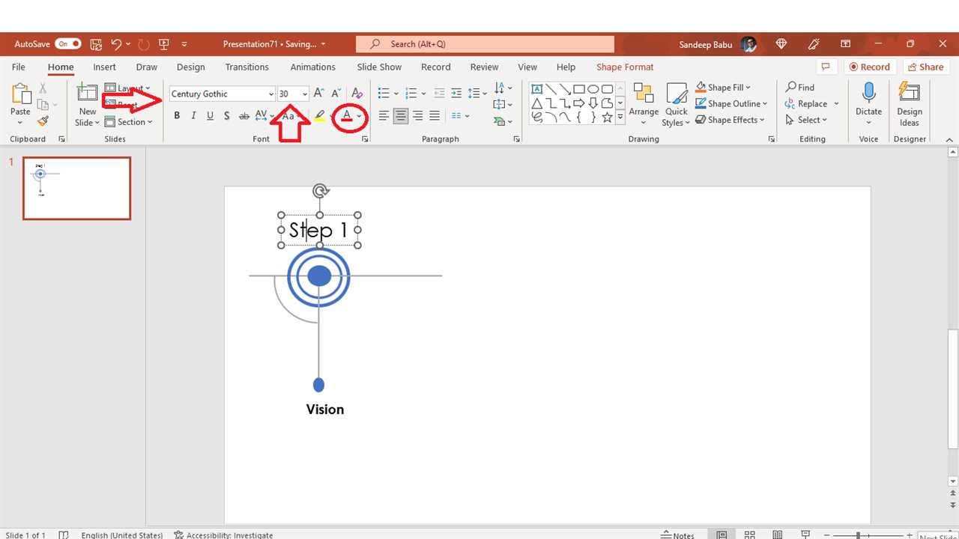The height and width of the screenshot is (539, 959).
Task: Click the text highlight color icon
Action: [x=320, y=116]
